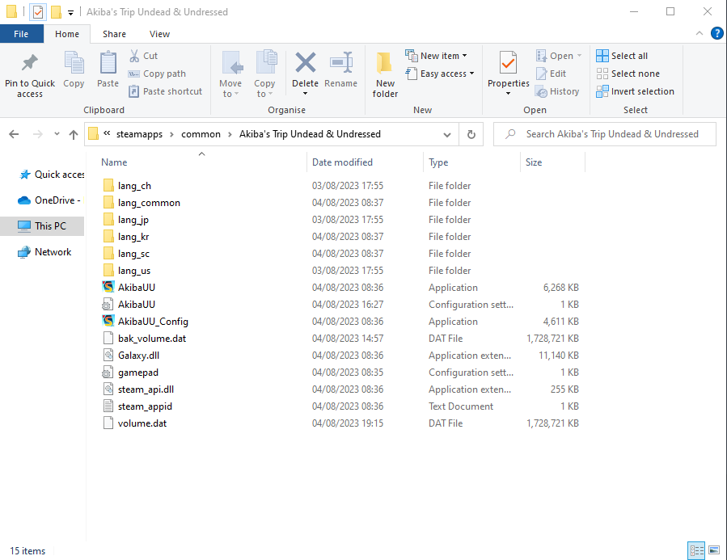Open the File menu tab
727x560 pixels.
(21, 34)
